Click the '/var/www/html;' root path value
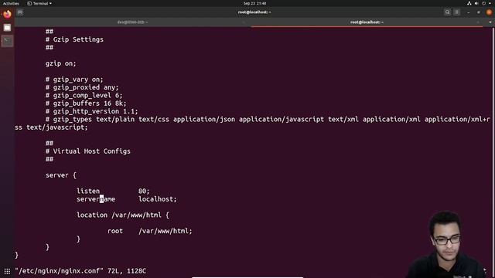This screenshot has height=278, width=495. tap(165, 231)
